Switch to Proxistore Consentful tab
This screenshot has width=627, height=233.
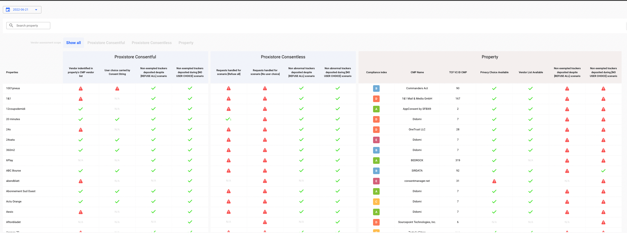[x=106, y=43]
